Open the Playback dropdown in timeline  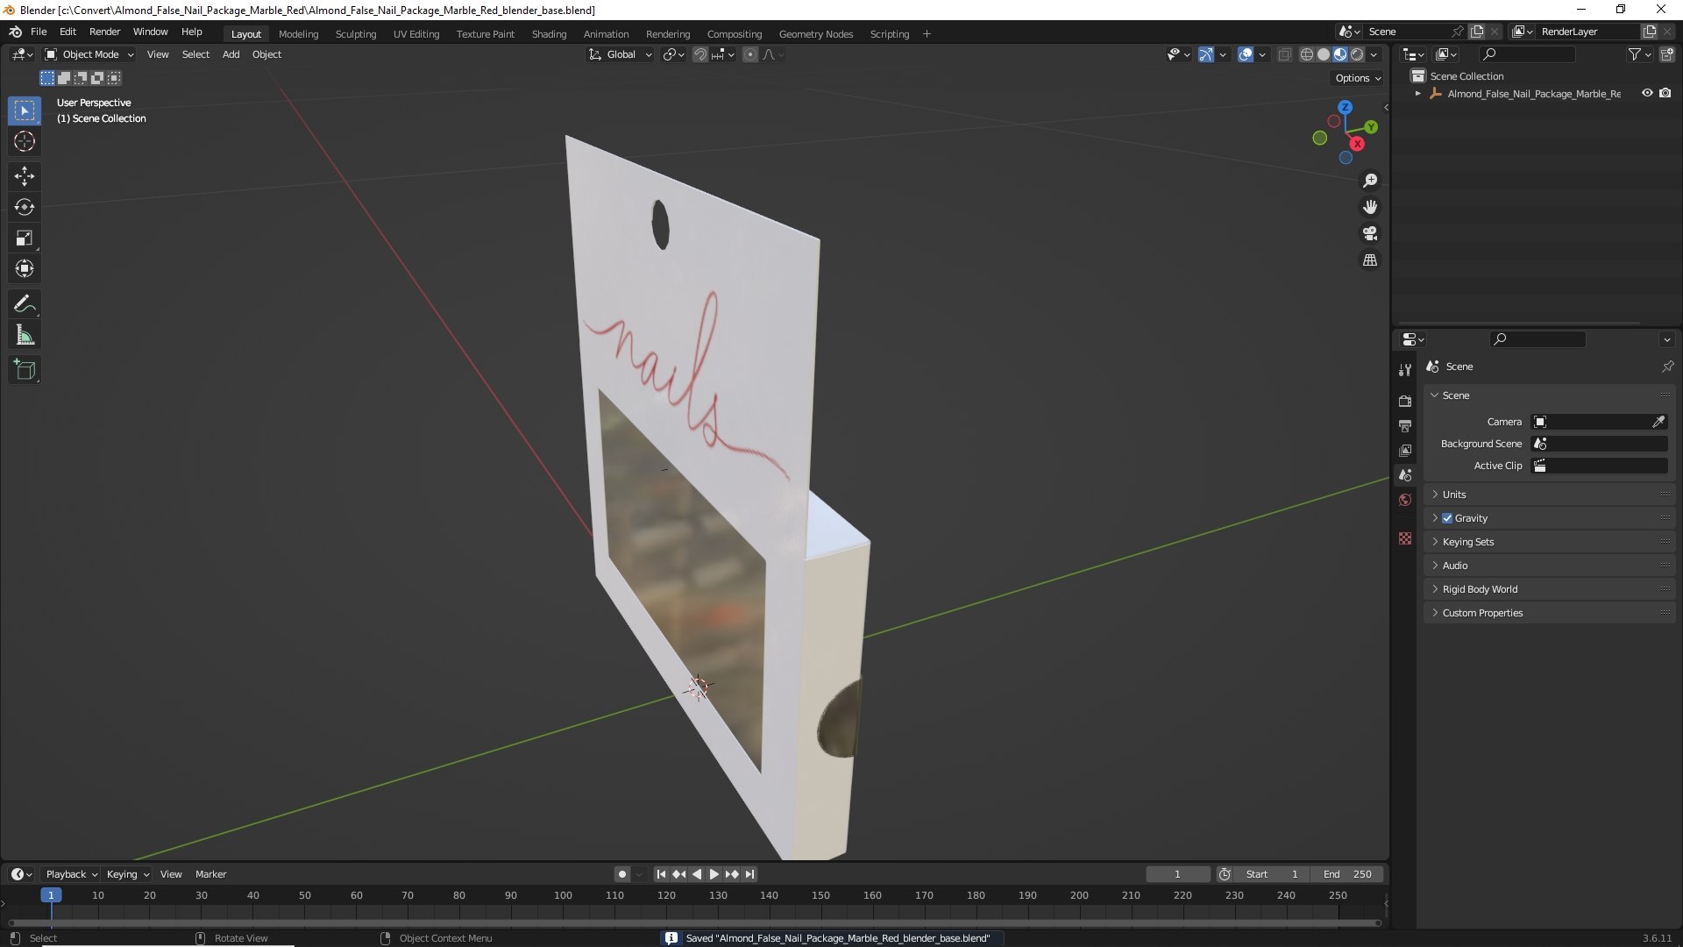71,874
